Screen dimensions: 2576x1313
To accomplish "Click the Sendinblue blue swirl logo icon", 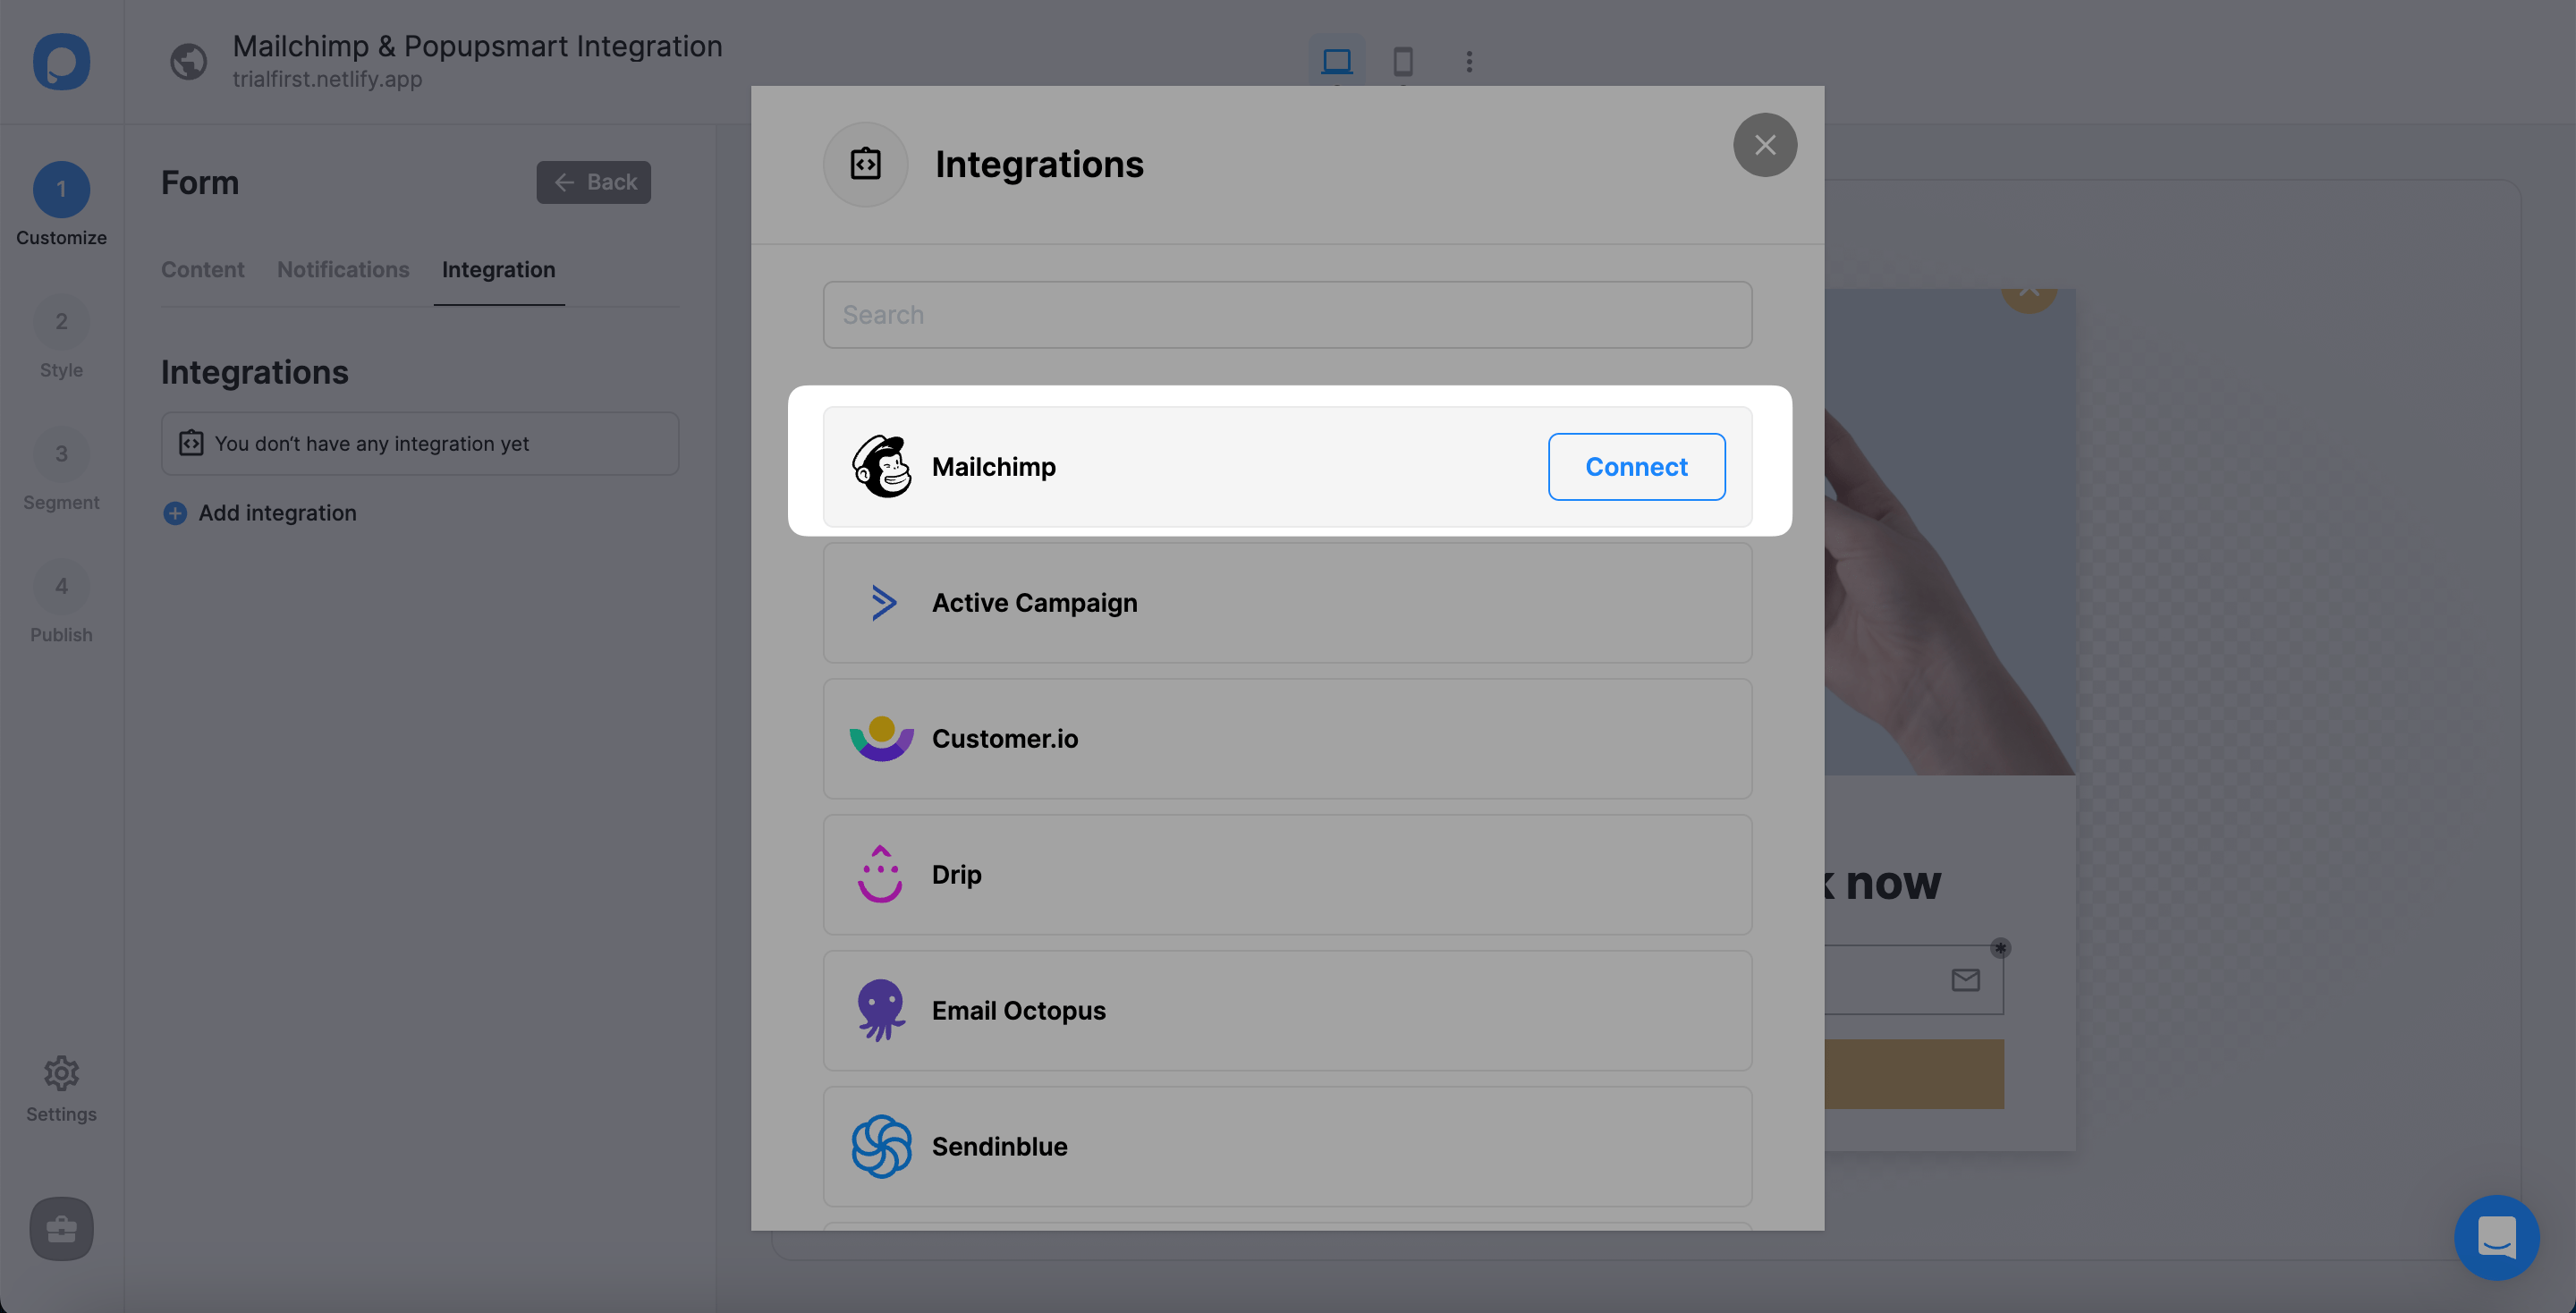I will (x=880, y=1146).
